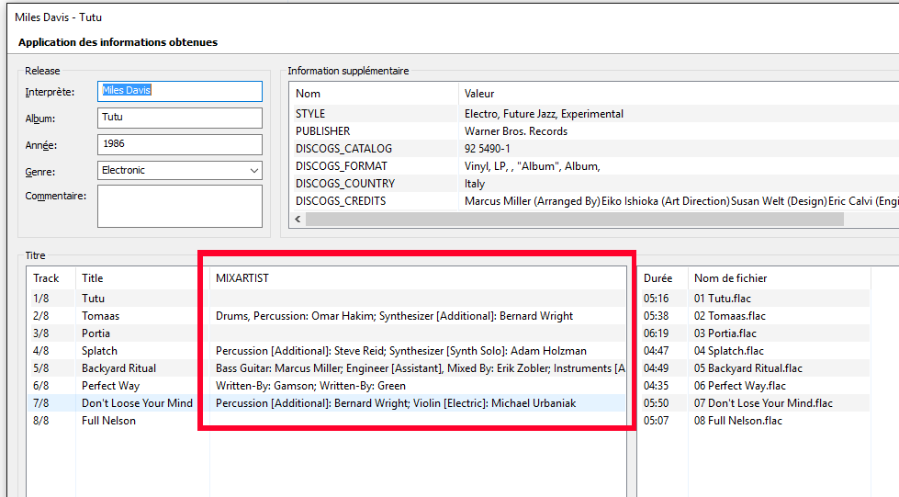
Task: Select track title Tutu in the list
Action: (x=93, y=299)
